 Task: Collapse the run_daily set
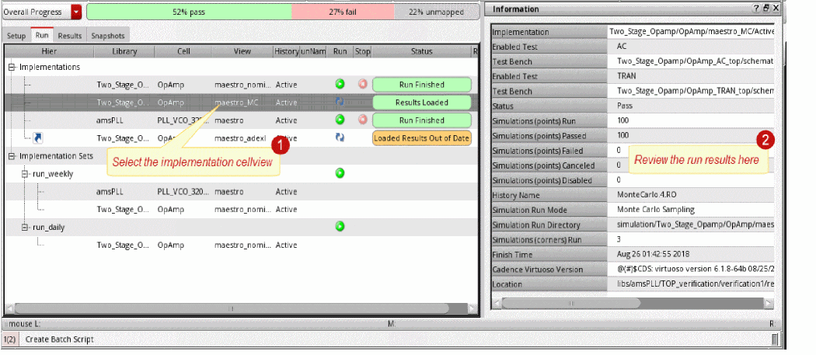pos(24,228)
